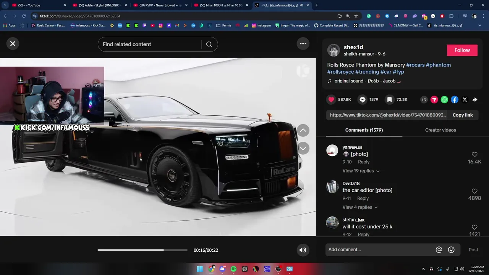Mute the playing TikTok tab audio icon
489x275 pixels.
coord(301,5)
